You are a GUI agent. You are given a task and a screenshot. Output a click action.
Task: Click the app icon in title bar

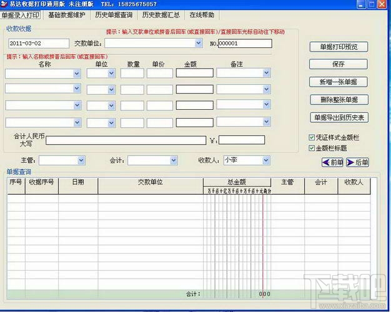pos(4,4)
